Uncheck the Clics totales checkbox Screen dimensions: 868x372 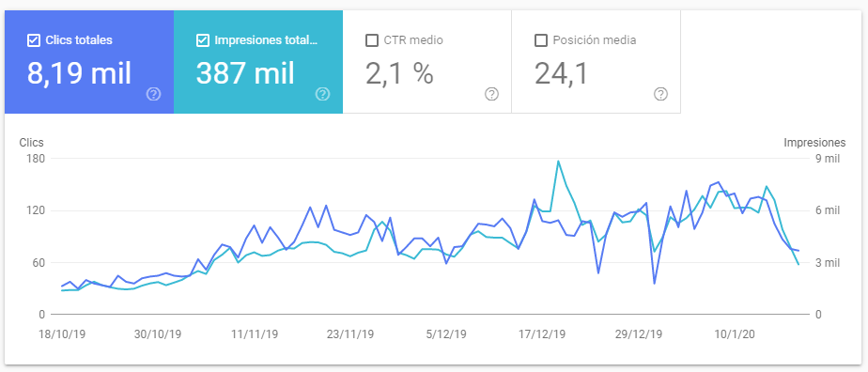(x=33, y=40)
